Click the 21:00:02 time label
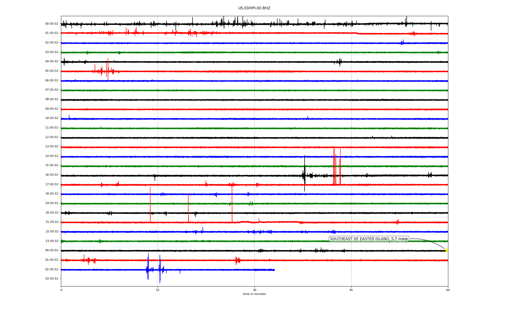The height and width of the screenshot is (318, 509). click(52, 222)
